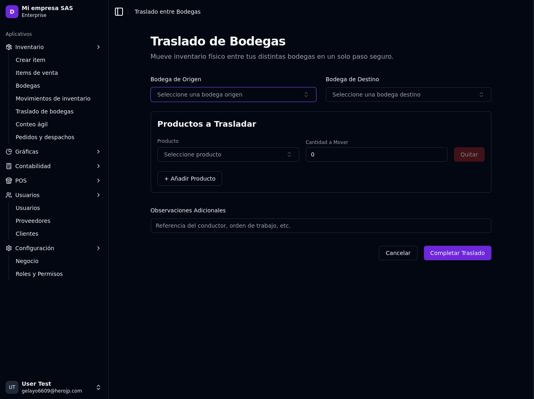The height and width of the screenshot is (399, 534).
Task: Click the Configuración gear icon
Action: point(9,248)
